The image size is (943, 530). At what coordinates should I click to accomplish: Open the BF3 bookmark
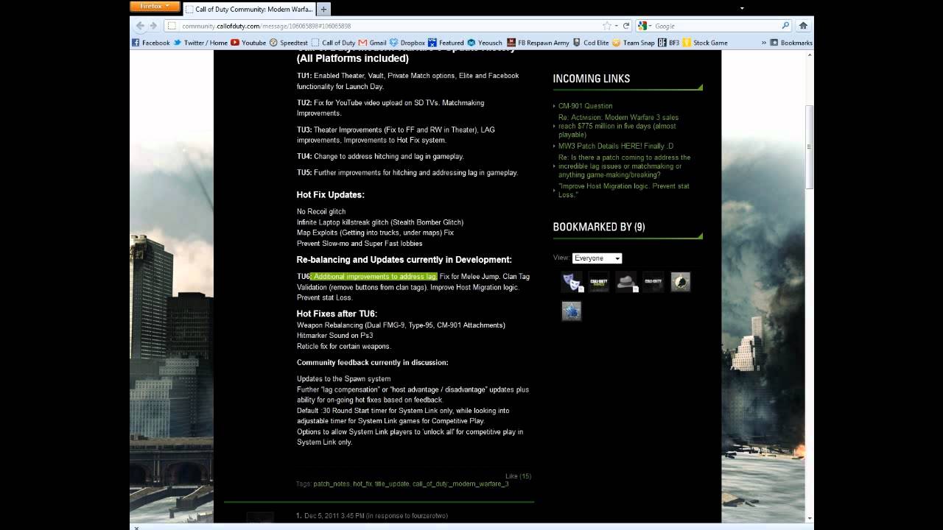tap(669, 43)
